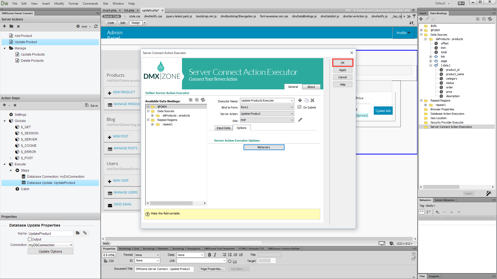Refresh Server Actions list
Image resolution: width=497 pixels, height=279 pixels.
click(x=96, y=26)
